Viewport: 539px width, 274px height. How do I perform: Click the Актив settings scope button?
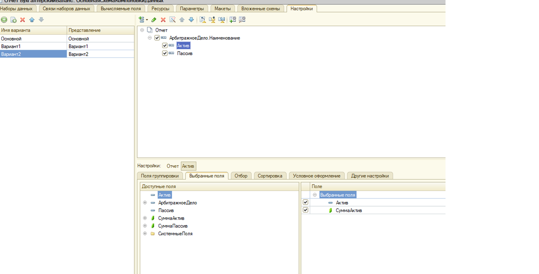coord(189,166)
